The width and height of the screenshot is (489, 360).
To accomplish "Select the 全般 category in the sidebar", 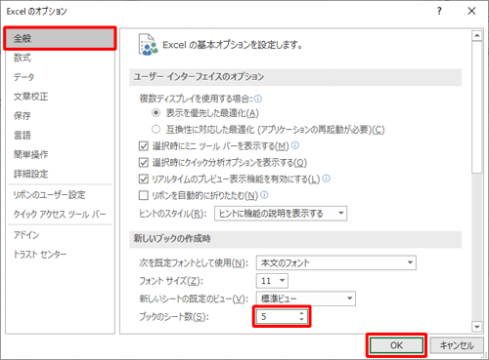I will coord(60,39).
